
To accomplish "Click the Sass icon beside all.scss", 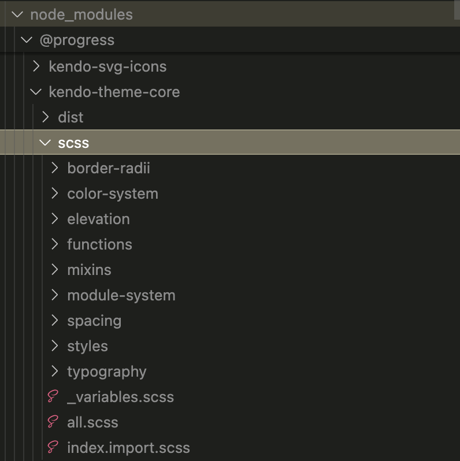I will tap(53, 422).
